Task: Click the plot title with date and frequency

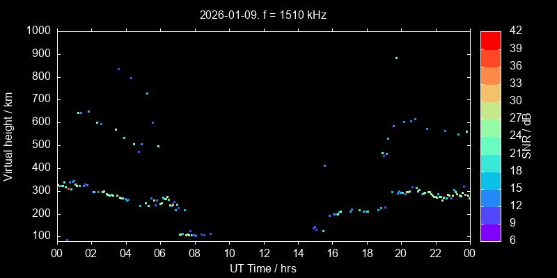Action: [x=263, y=15]
